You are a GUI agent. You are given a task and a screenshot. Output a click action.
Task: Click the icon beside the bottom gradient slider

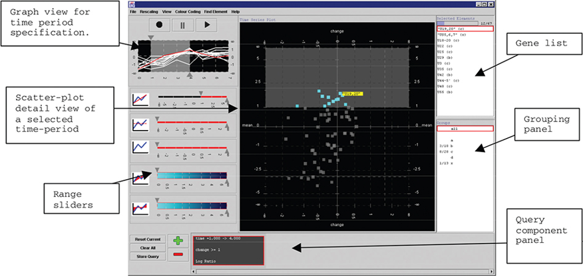141,208
